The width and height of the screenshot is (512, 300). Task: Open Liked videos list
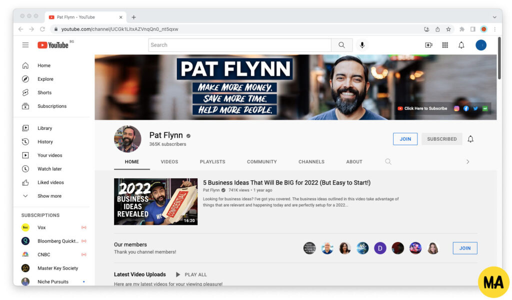[x=50, y=183]
